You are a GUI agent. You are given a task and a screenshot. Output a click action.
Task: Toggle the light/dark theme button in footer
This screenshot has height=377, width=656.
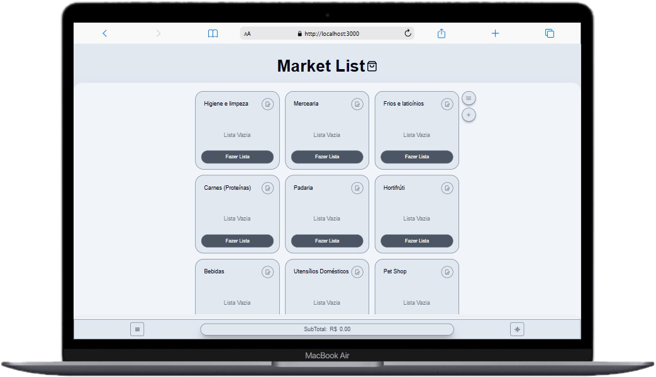pyautogui.click(x=517, y=329)
